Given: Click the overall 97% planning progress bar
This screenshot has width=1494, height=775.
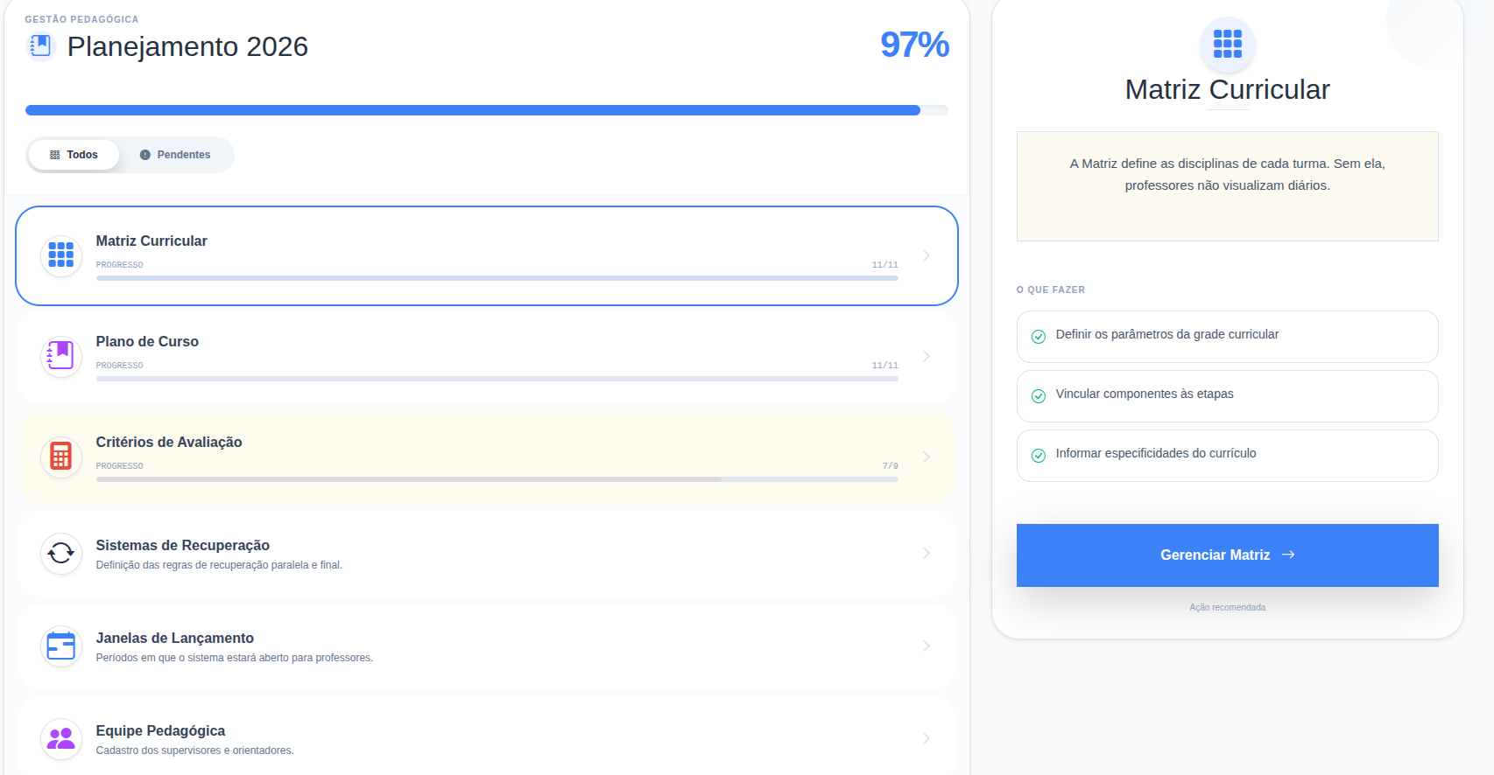Looking at the screenshot, I should [487, 110].
